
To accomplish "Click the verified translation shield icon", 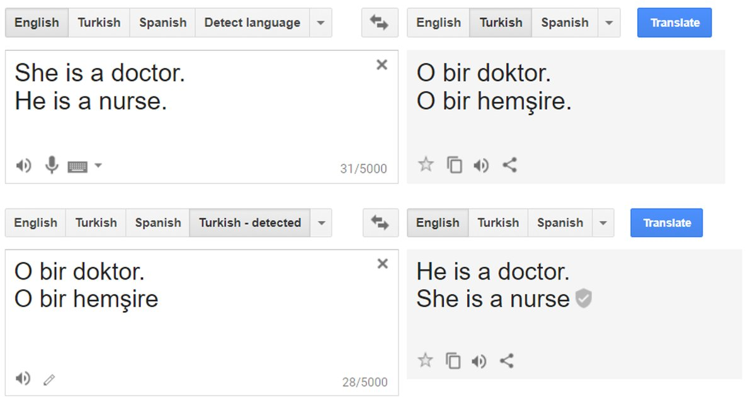I will click(583, 299).
